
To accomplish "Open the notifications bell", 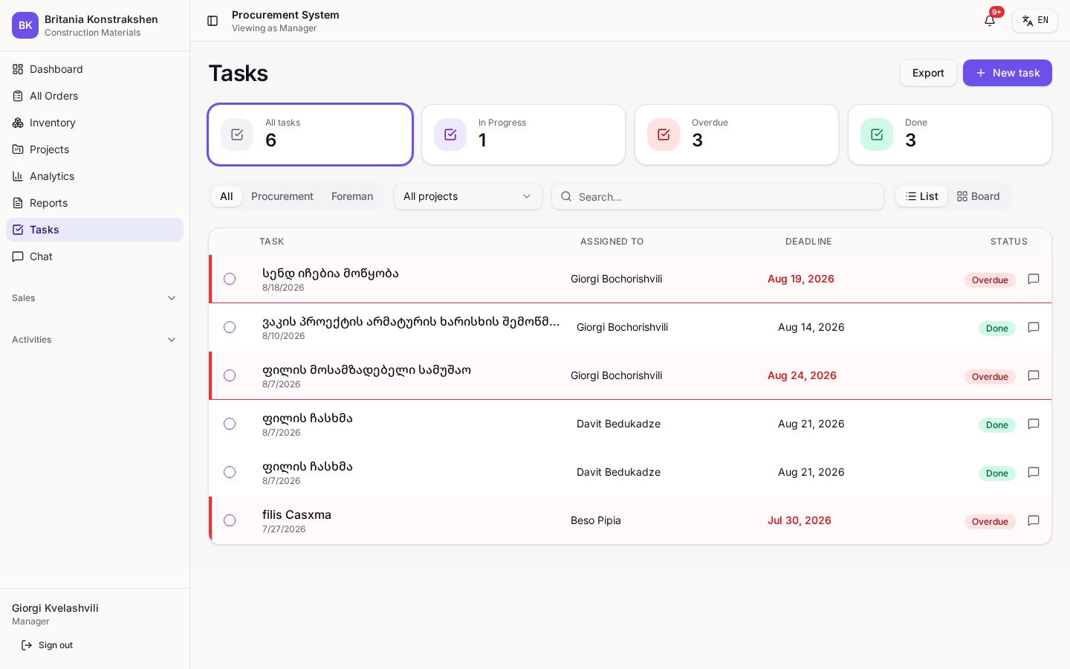I will coord(990,21).
